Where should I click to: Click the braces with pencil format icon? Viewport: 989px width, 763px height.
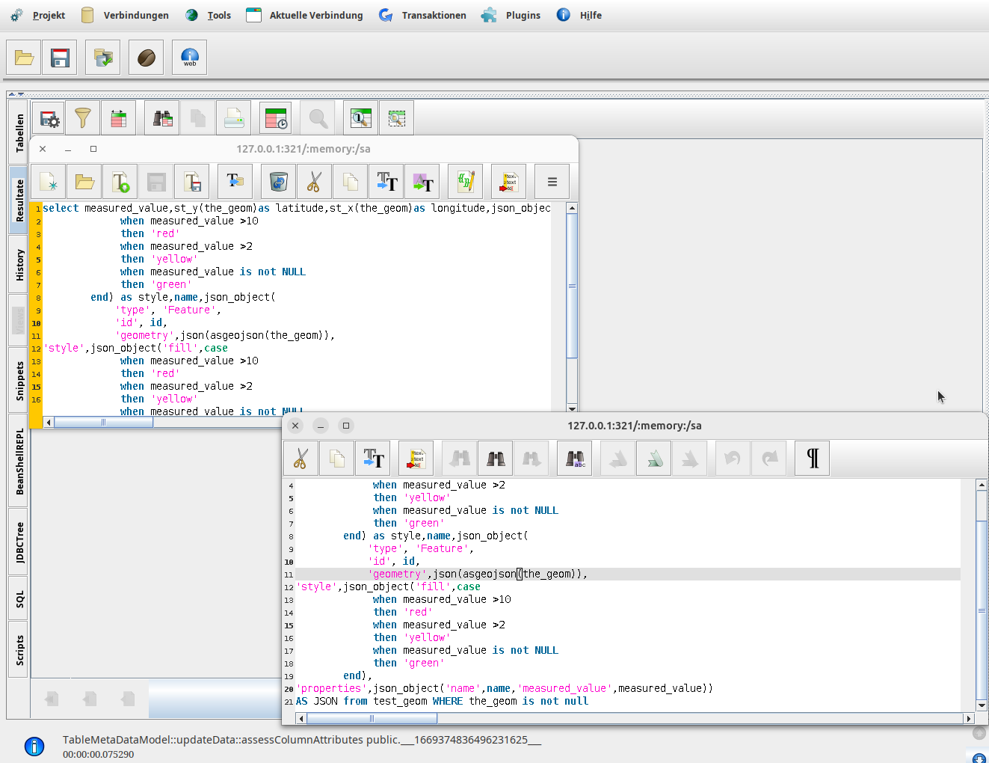point(466,182)
